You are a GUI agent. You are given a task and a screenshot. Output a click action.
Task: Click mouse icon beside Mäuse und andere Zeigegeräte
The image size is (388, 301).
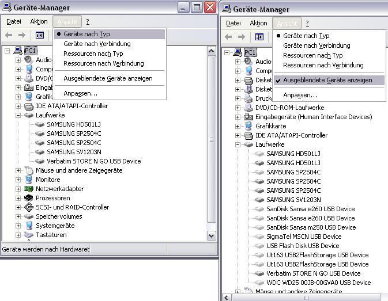click(29, 170)
